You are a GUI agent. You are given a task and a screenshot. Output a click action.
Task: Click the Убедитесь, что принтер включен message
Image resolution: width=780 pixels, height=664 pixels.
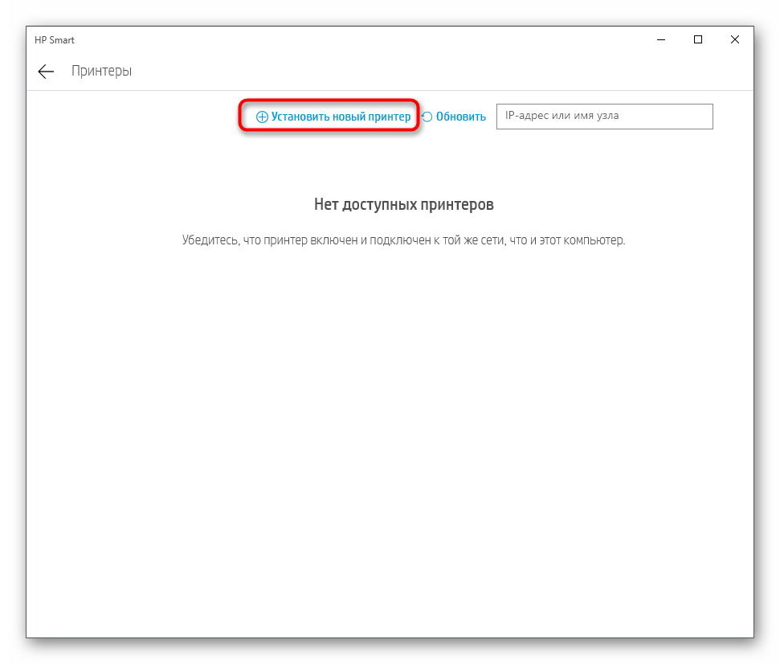pyautogui.click(x=403, y=240)
